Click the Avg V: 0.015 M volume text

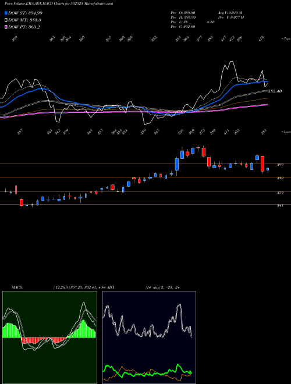[x=230, y=13]
